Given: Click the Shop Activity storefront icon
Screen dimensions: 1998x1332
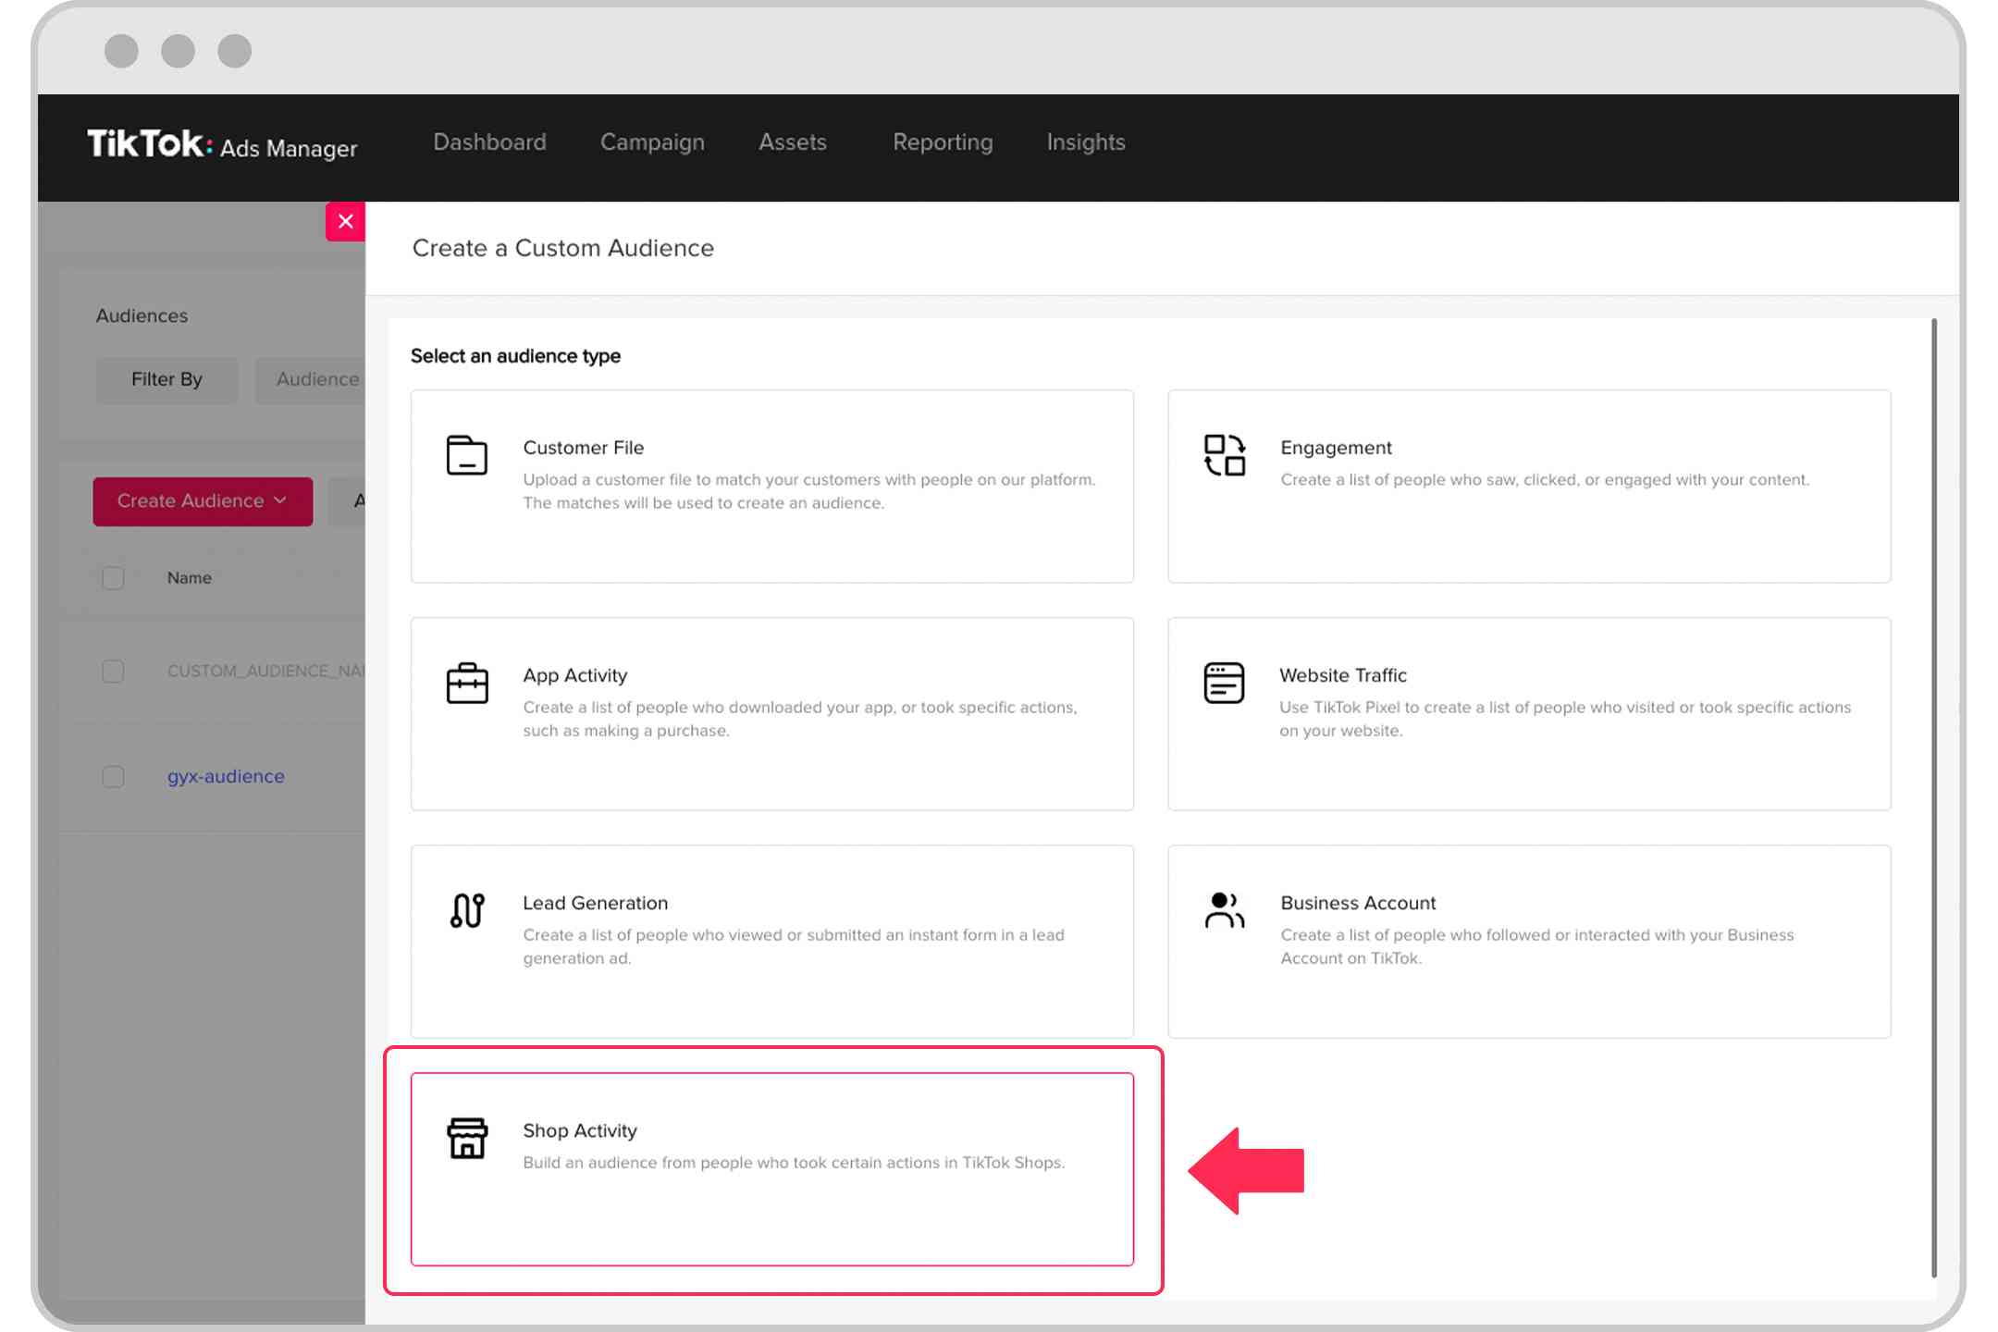Looking at the screenshot, I should coord(466,1138).
